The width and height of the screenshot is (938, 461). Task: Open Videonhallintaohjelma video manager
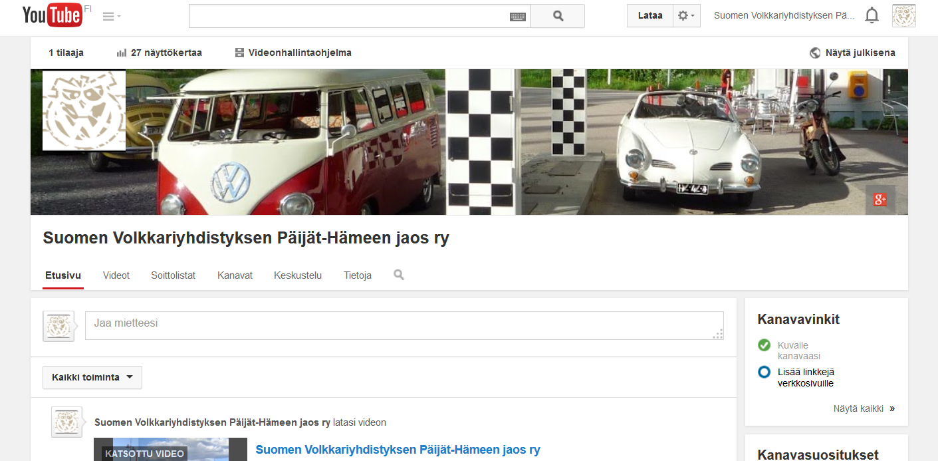(x=293, y=53)
